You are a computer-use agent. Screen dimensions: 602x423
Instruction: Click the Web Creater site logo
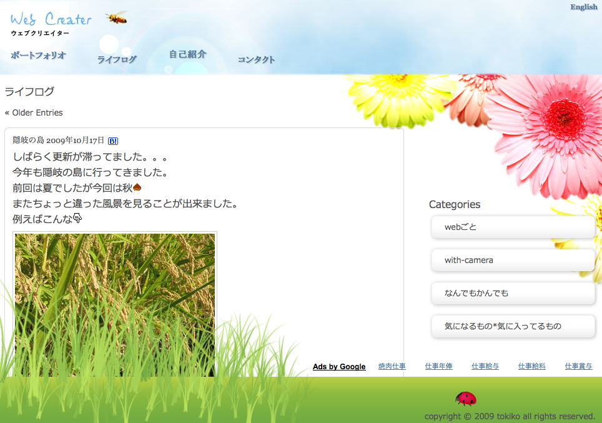click(51, 19)
